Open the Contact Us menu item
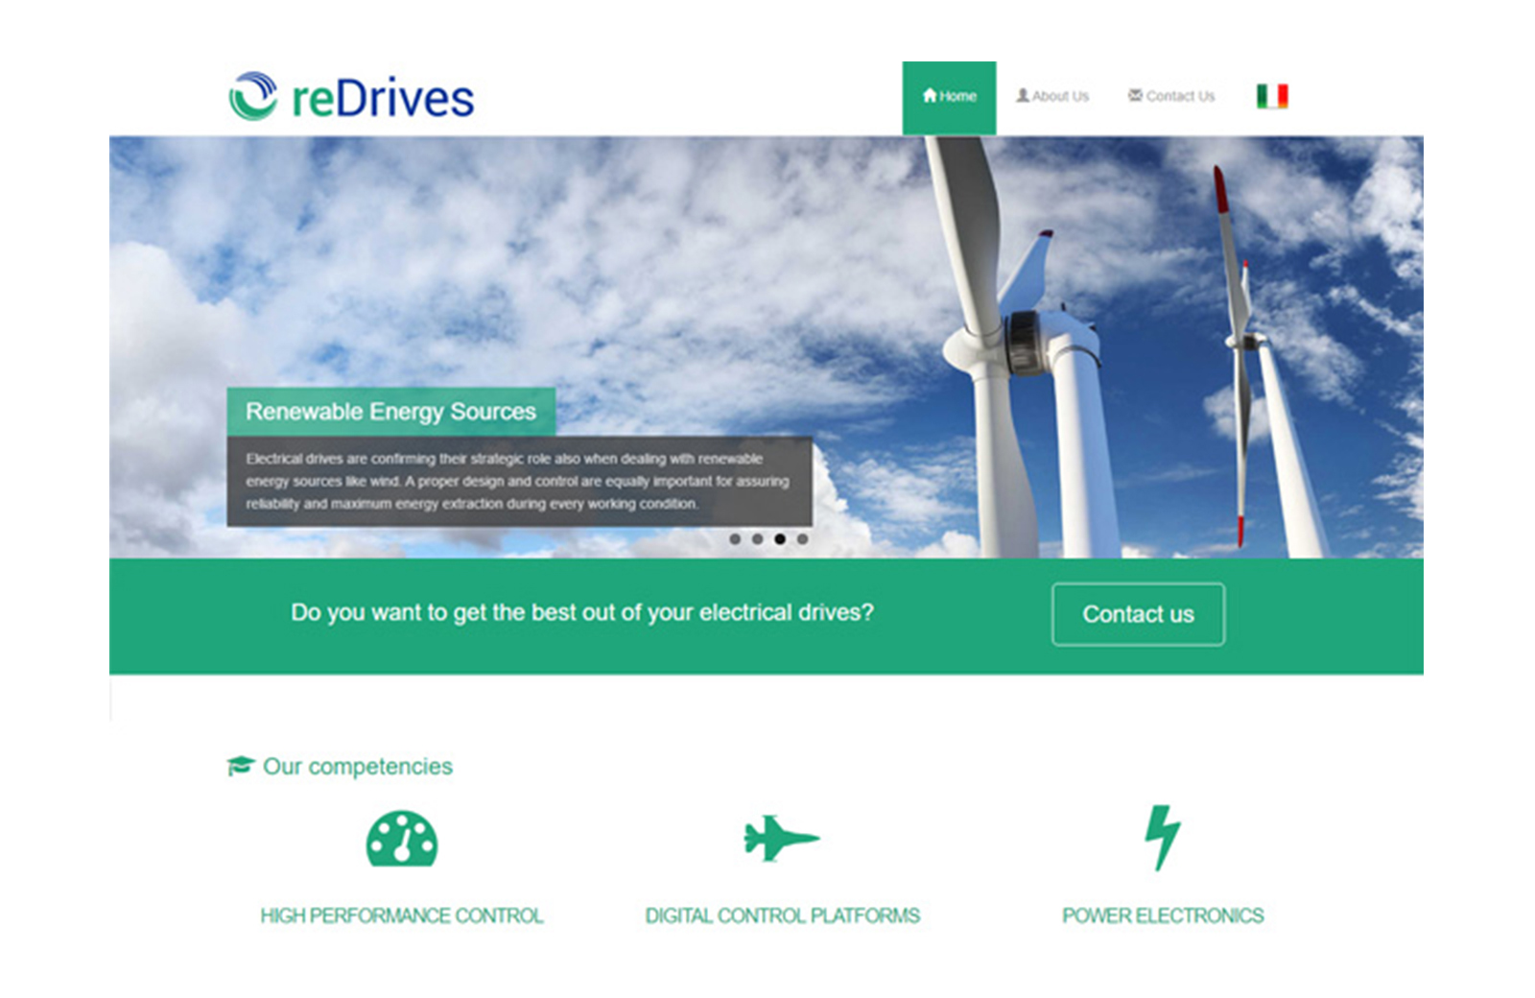1535x998 pixels. (x=1171, y=96)
